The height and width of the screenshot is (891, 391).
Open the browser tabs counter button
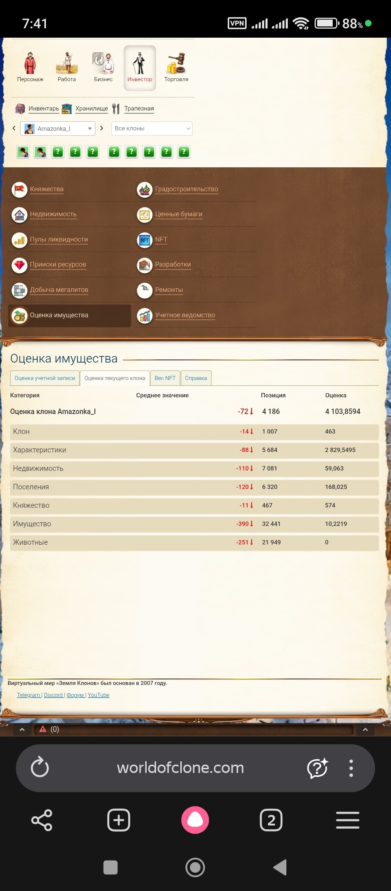click(x=271, y=820)
